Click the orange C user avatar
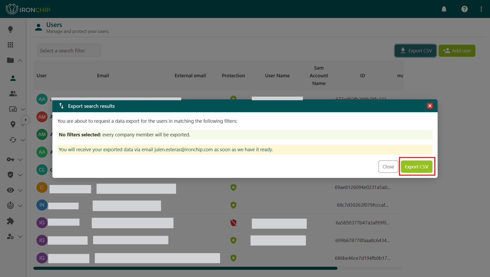Screen dimensions: 490x277 pos(42,187)
